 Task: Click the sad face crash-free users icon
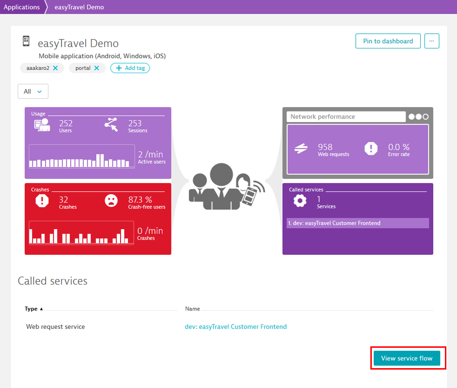click(111, 201)
